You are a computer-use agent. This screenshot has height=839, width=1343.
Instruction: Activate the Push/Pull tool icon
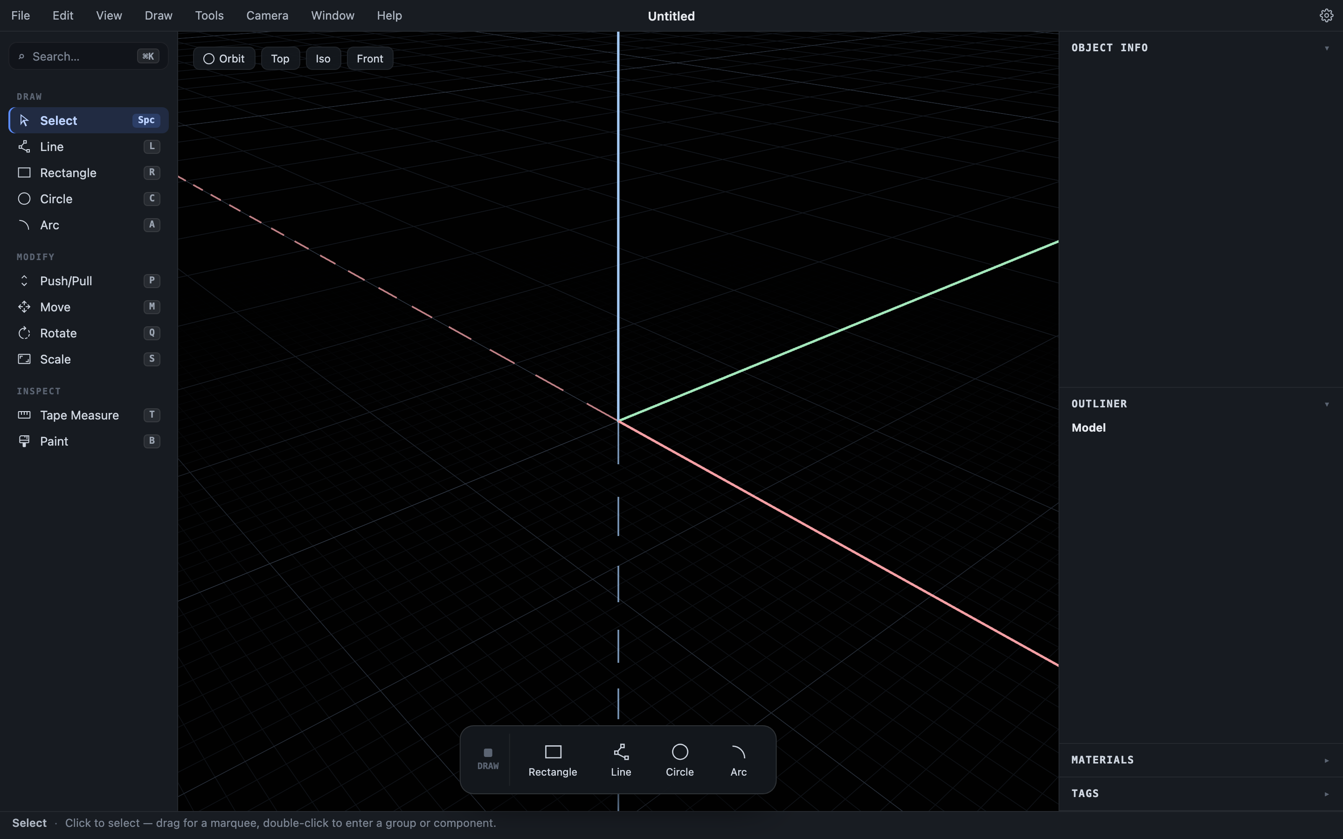24,281
